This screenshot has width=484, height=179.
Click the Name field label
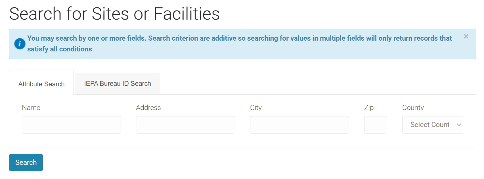[x=31, y=108]
